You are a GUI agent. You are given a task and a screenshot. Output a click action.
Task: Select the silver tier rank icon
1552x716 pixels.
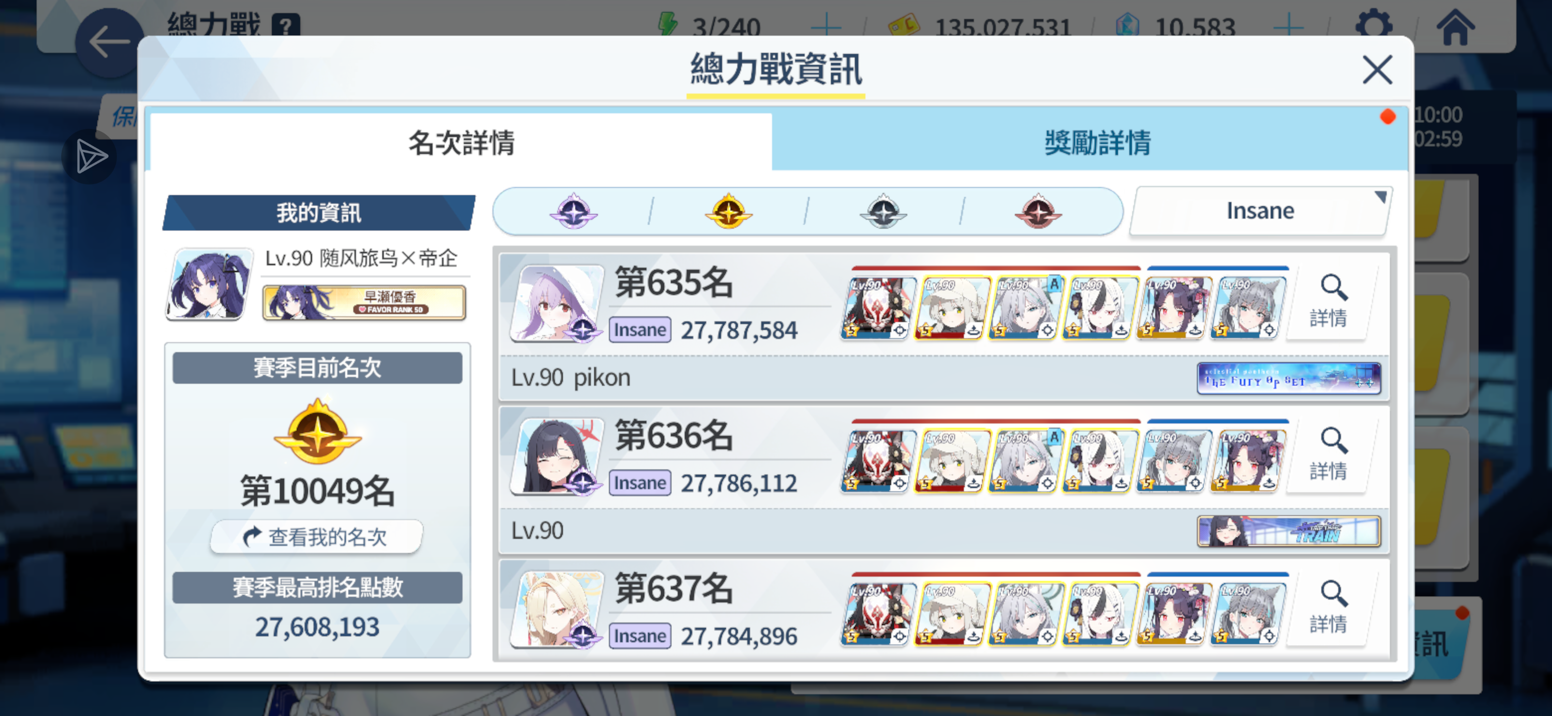coord(882,211)
